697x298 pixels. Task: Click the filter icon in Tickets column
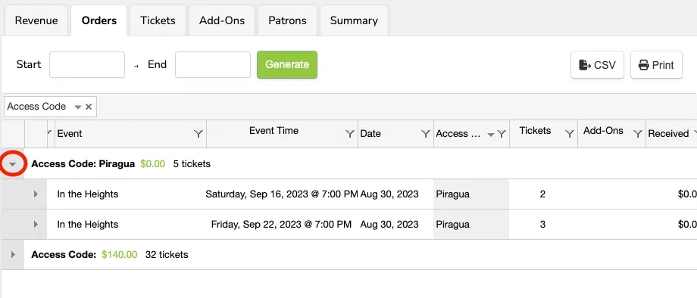click(570, 134)
